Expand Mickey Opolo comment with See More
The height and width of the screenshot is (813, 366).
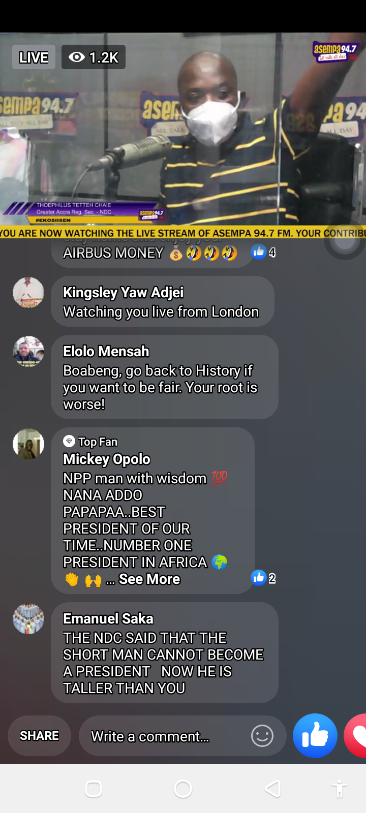pyautogui.click(x=149, y=579)
